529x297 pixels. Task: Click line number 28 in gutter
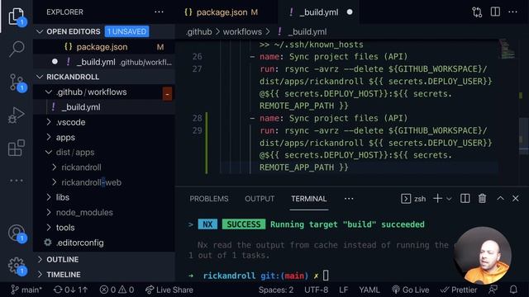tap(197, 118)
